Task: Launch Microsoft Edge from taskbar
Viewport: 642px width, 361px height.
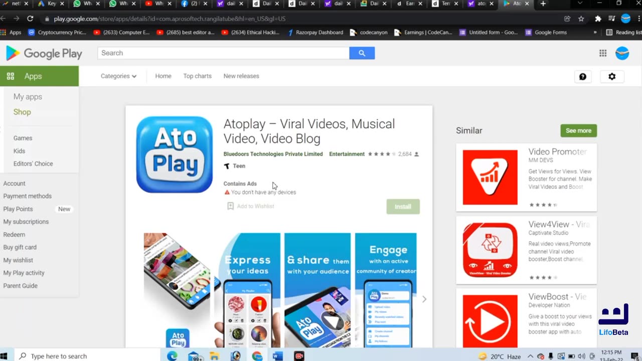Action: (172, 356)
